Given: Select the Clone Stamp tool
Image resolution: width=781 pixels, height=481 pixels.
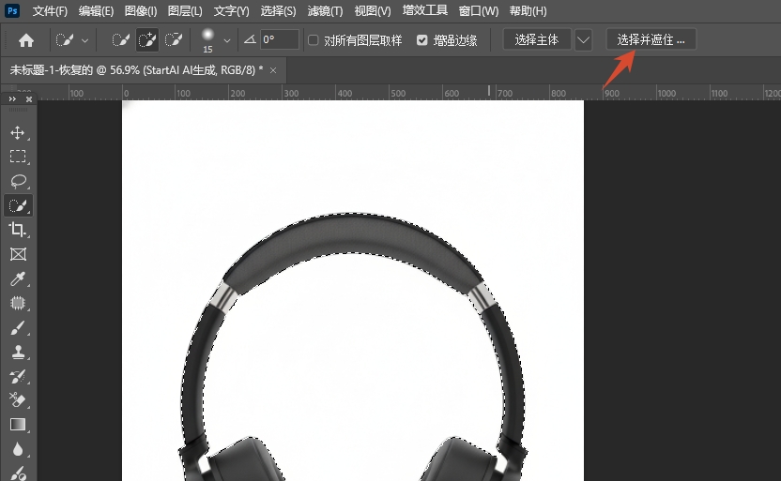Looking at the screenshot, I should (18, 353).
